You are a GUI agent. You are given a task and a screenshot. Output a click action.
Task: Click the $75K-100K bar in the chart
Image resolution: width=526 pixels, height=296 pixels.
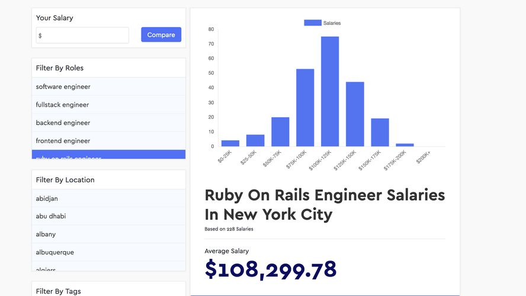coord(305,108)
